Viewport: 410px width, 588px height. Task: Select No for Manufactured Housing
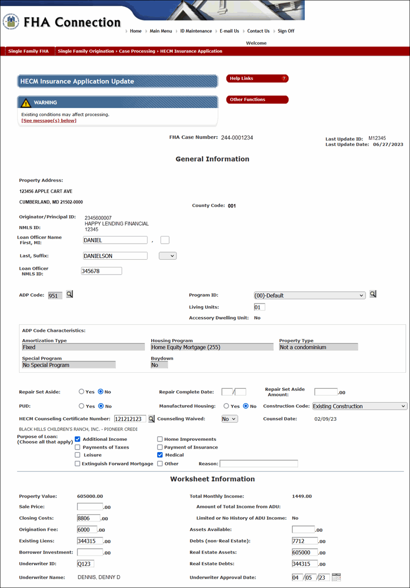click(246, 406)
